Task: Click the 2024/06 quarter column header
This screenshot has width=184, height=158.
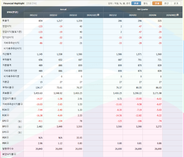Action: pos(153,15)
